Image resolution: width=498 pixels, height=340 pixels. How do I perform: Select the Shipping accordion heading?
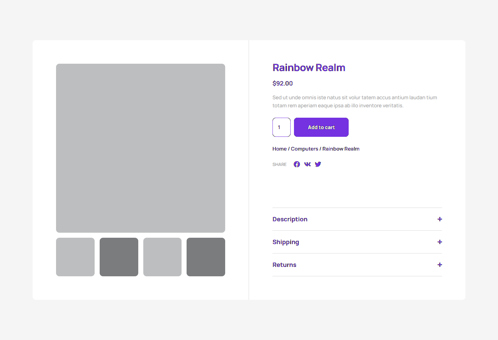tap(286, 242)
